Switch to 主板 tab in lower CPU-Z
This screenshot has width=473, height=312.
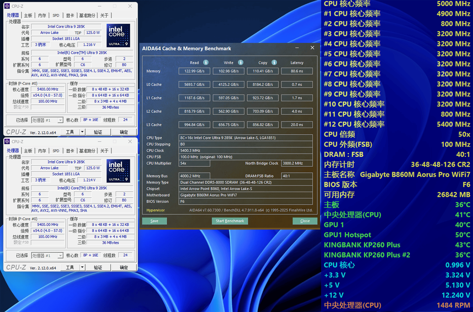coord(28,151)
